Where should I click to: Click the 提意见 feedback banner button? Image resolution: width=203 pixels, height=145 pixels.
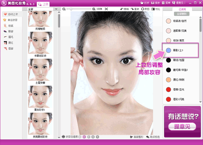[181, 126]
